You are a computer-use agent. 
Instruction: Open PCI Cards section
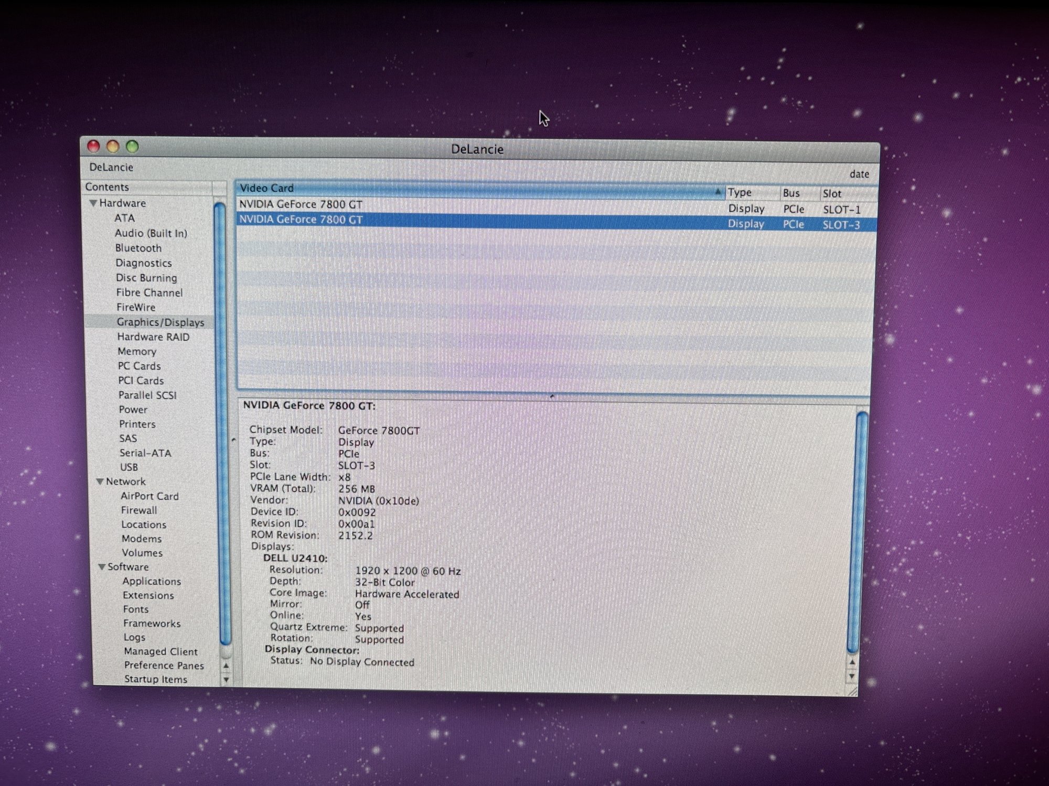coord(141,381)
